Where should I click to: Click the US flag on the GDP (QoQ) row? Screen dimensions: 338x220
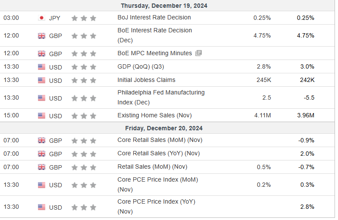tap(41, 67)
